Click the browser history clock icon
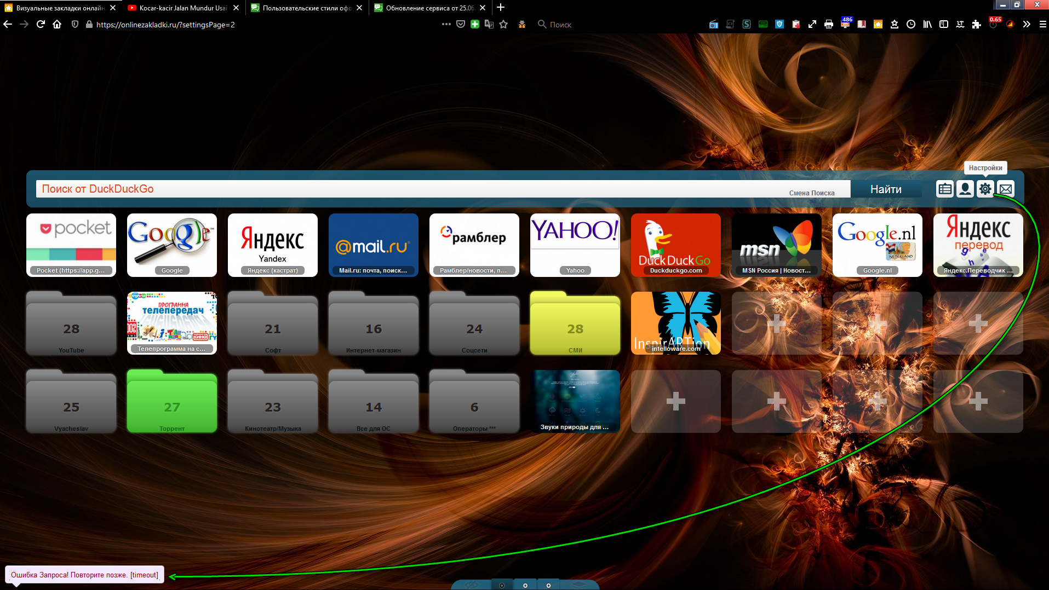This screenshot has height=590, width=1049. click(910, 24)
